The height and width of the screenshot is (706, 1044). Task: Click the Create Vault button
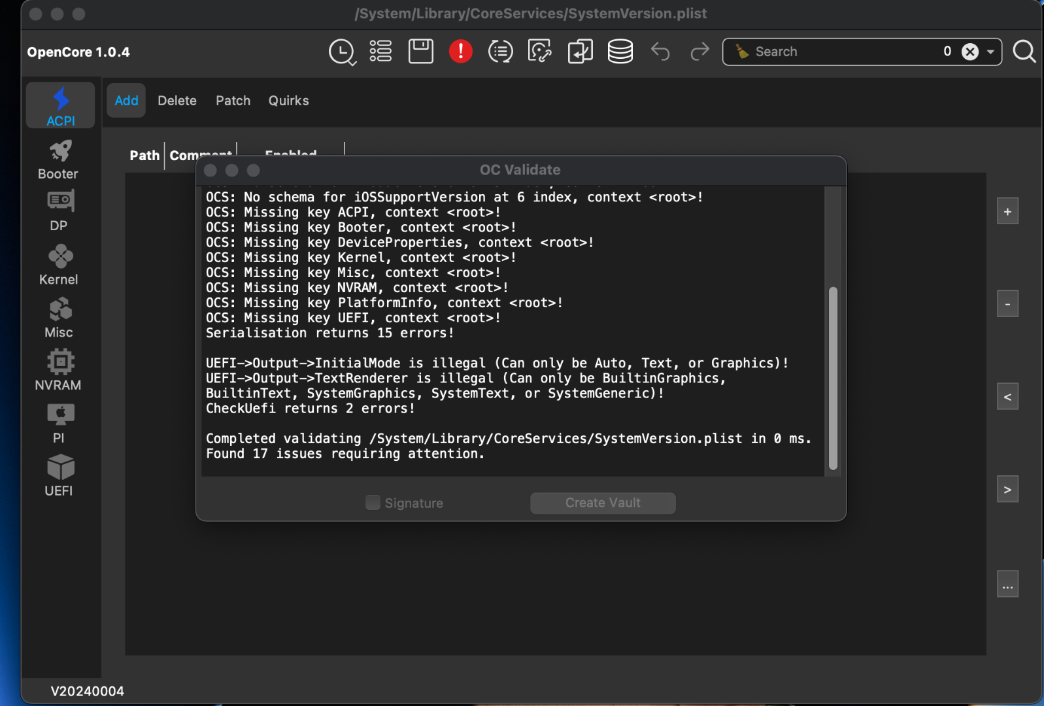pyautogui.click(x=603, y=503)
